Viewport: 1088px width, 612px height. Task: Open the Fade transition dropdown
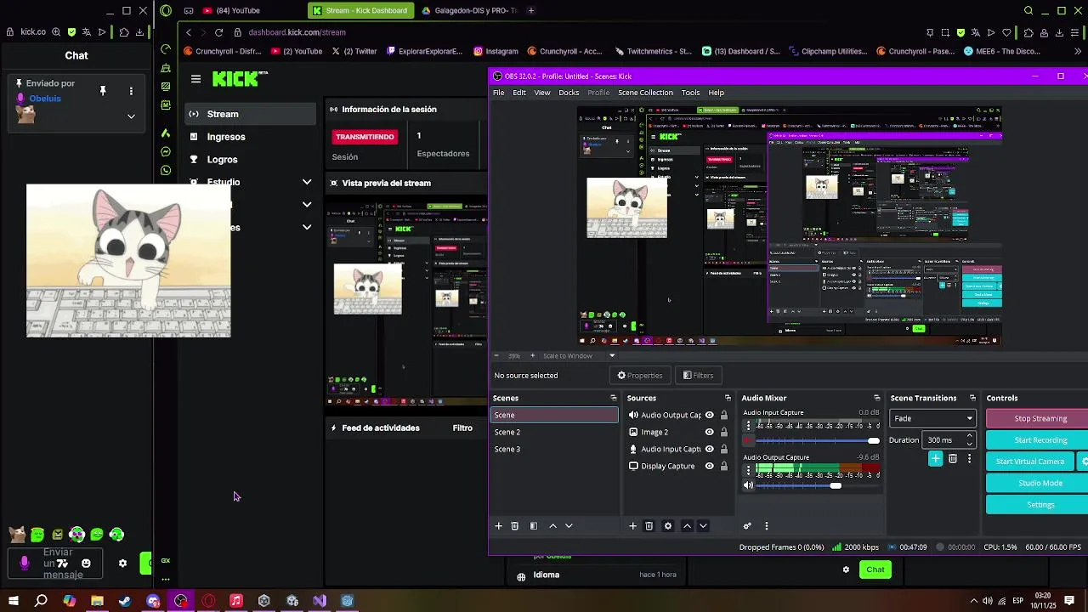point(932,418)
